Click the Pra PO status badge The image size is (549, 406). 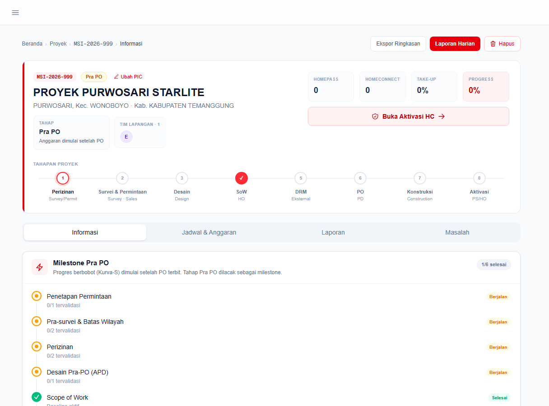coord(94,77)
